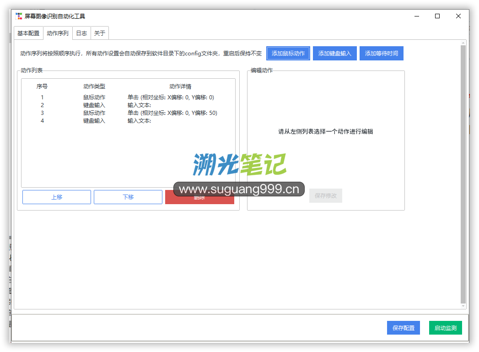
Task: Click the 添加等待时间 button
Action: tap(382, 54)
